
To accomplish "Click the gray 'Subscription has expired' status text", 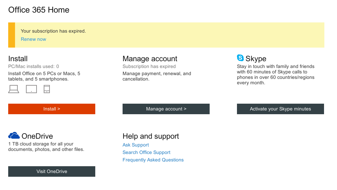I will [149, 66].
